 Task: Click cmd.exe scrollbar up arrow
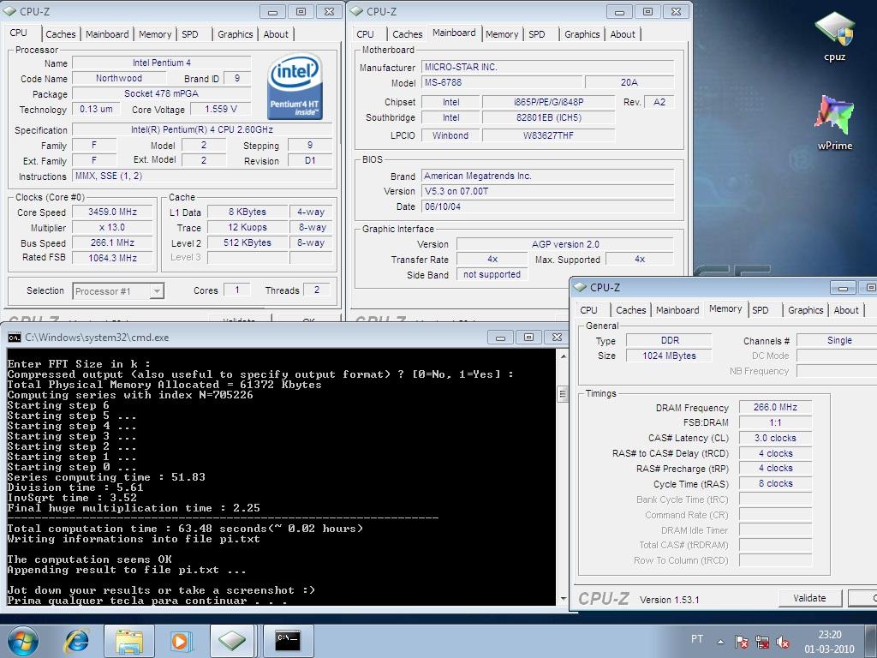coord(564,356)
